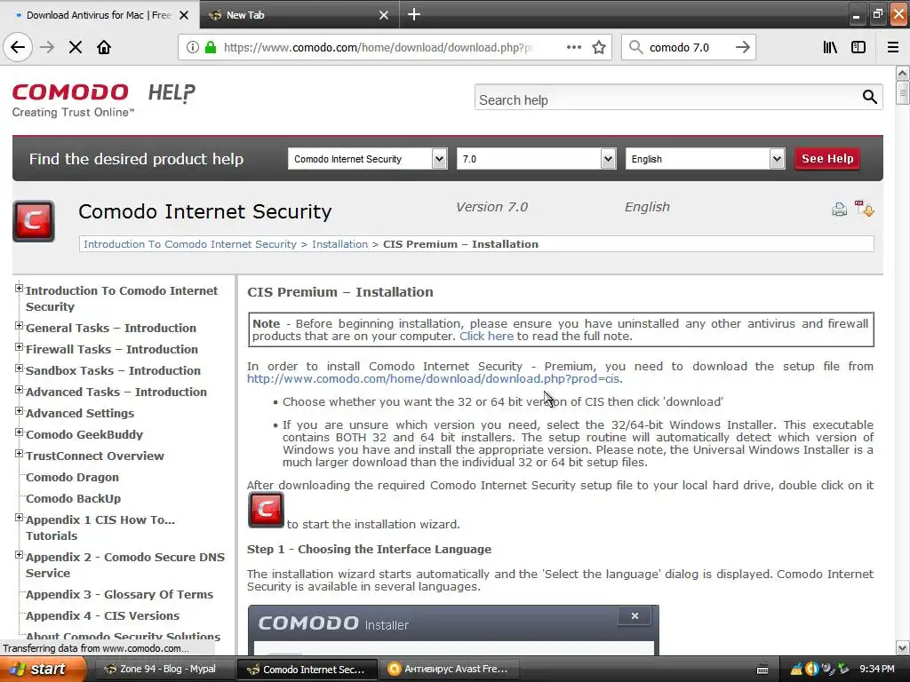Show site information icon in address bar
The image size is (910, 682).
click(193, 47)
